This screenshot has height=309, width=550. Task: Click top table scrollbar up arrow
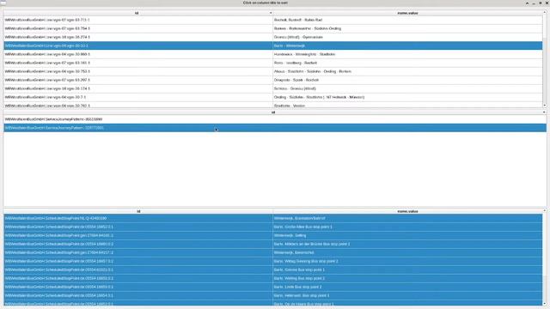(544, 13)
